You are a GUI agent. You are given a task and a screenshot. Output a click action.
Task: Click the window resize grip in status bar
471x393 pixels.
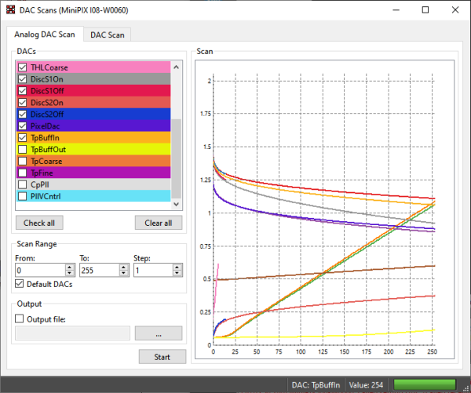pos(466,388)
